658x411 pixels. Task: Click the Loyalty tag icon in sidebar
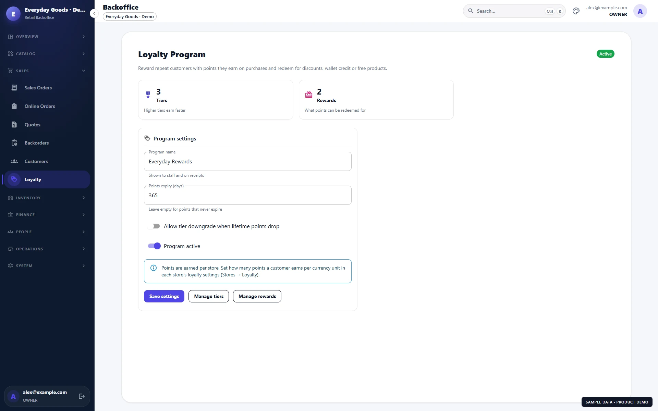point(14,179)
